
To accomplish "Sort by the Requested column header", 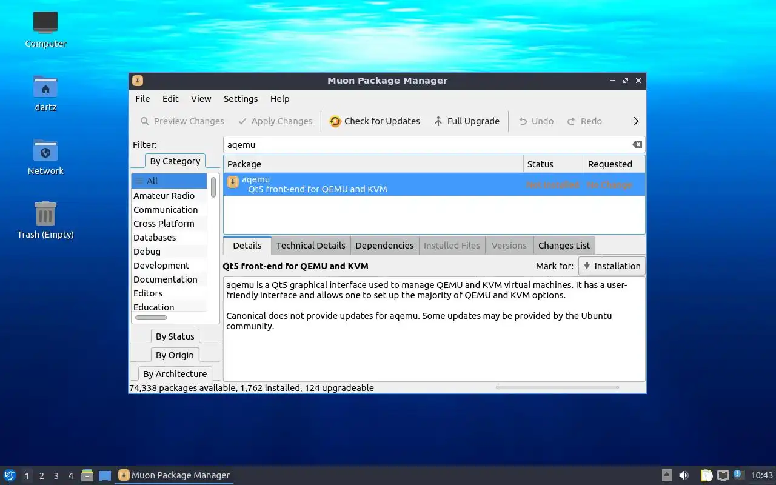I will click(614, 164).
